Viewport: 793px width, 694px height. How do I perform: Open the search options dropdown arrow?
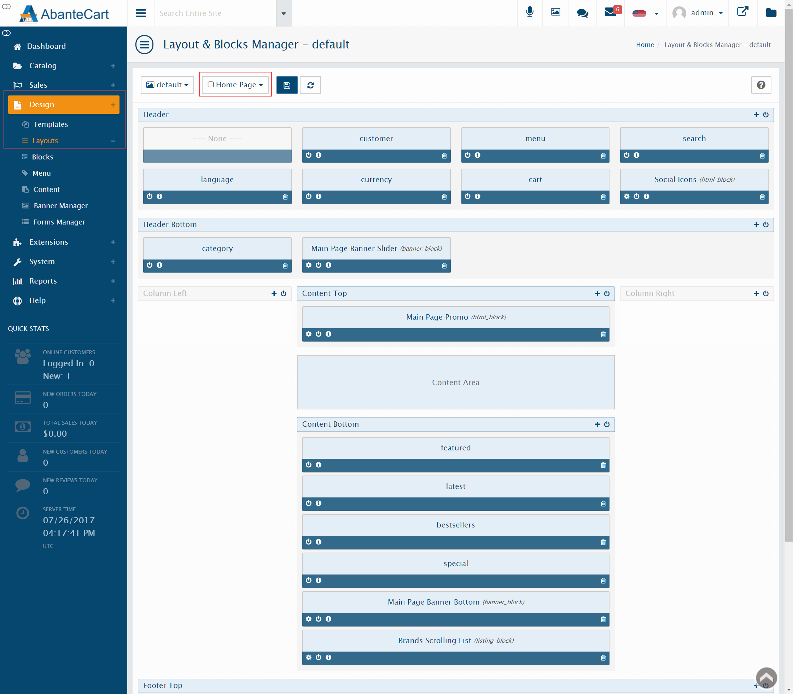(x=284, y=13)
